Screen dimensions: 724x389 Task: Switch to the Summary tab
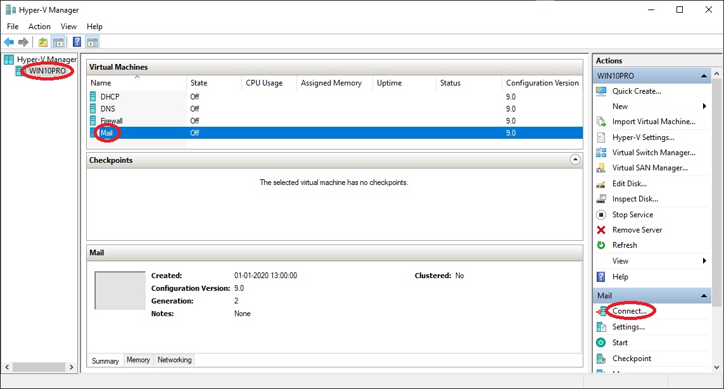coord(105,361)
